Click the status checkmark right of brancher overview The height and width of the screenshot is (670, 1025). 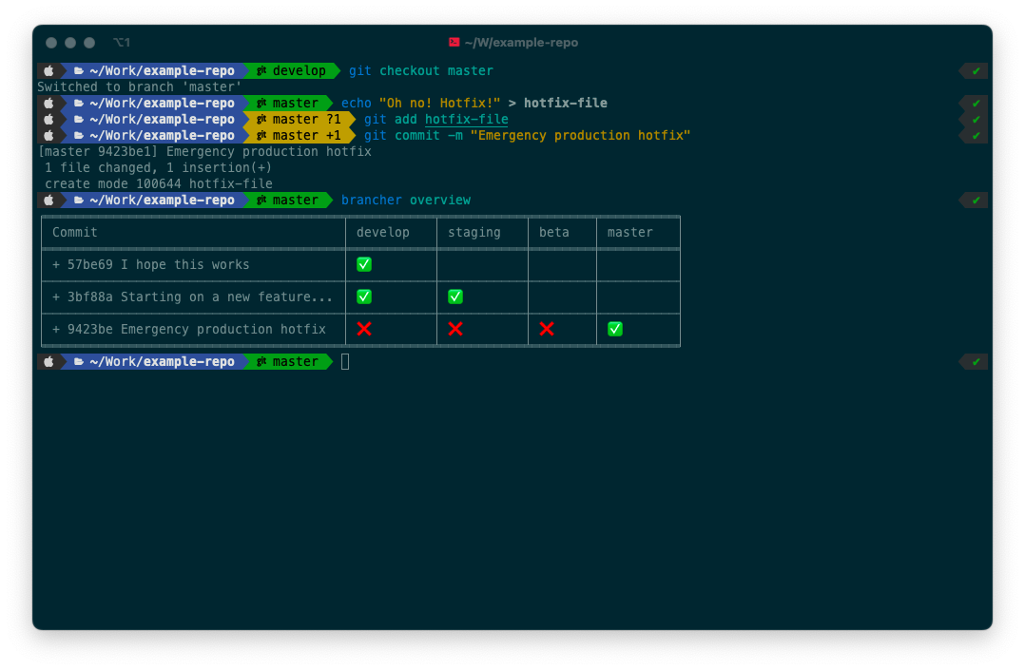point(976,201)
